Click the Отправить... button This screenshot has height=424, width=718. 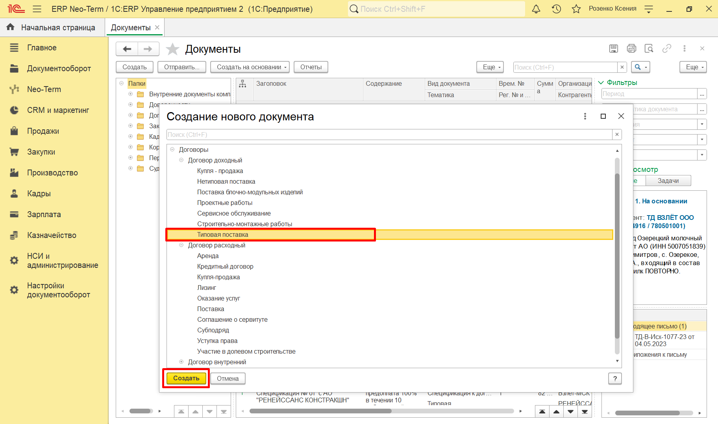click(x=181, y=67)
